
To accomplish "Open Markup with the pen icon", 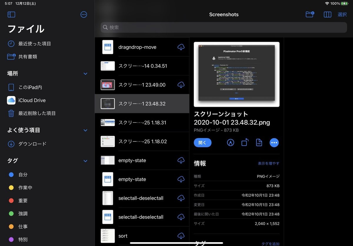I will [x=231, y=143].
